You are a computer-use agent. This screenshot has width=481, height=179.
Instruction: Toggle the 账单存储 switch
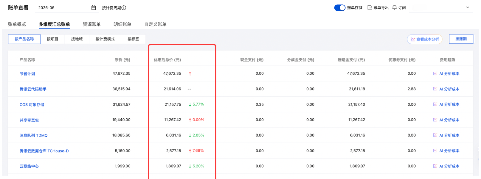coord(340,8)
